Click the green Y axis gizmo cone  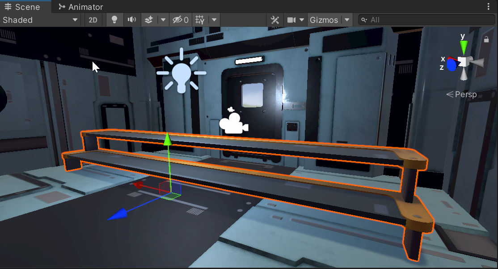tap(464, 47)
